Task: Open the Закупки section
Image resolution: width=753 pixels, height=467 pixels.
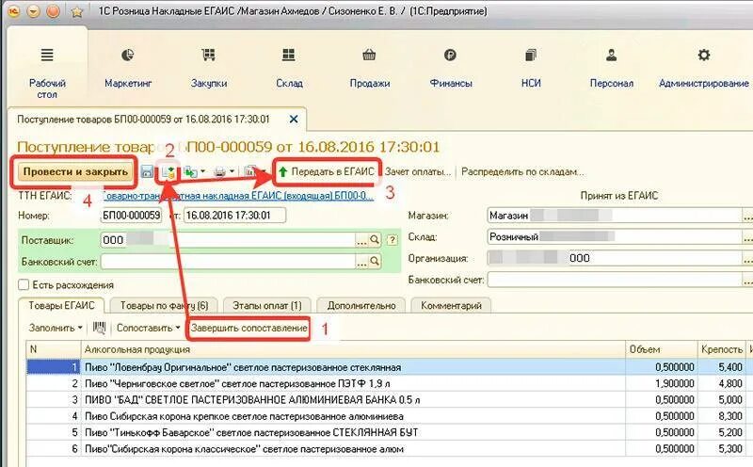Action: pos(208,68)
